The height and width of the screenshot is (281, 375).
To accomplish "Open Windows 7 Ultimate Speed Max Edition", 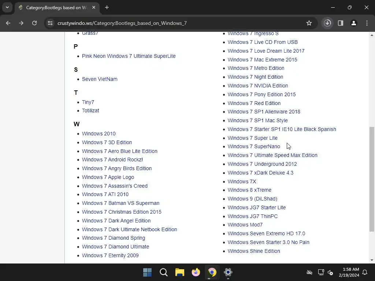I will (272, 155).
